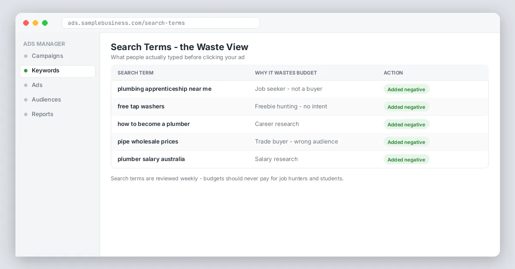
Task: Select the Keywords sidebar item
Action: [58, 71]
